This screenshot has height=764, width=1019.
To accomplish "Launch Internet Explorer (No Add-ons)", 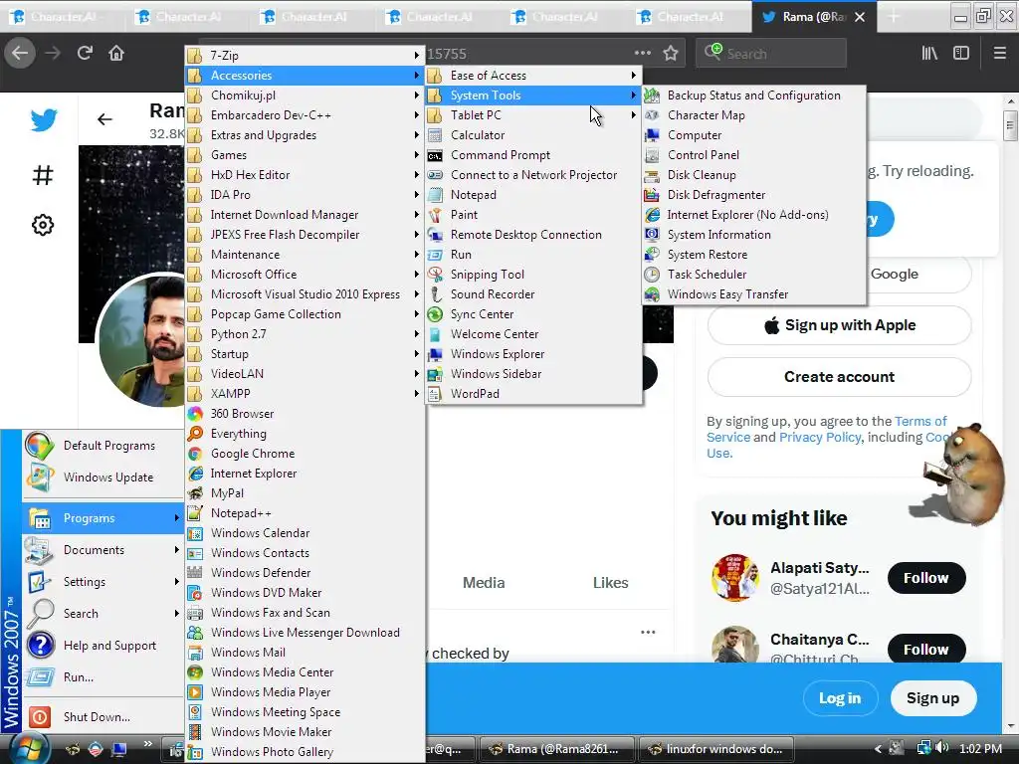I will pyautogui.click(x=754, y=215).
